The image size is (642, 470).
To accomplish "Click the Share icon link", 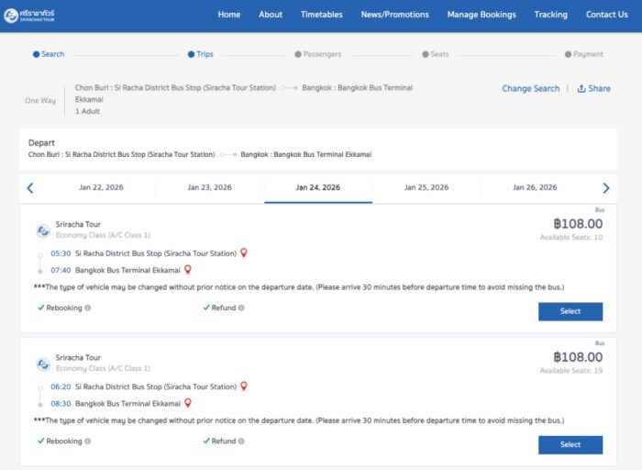I will point(593,89).
